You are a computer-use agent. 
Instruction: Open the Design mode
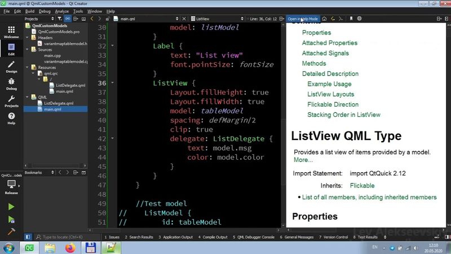click(x=11, y=67)
